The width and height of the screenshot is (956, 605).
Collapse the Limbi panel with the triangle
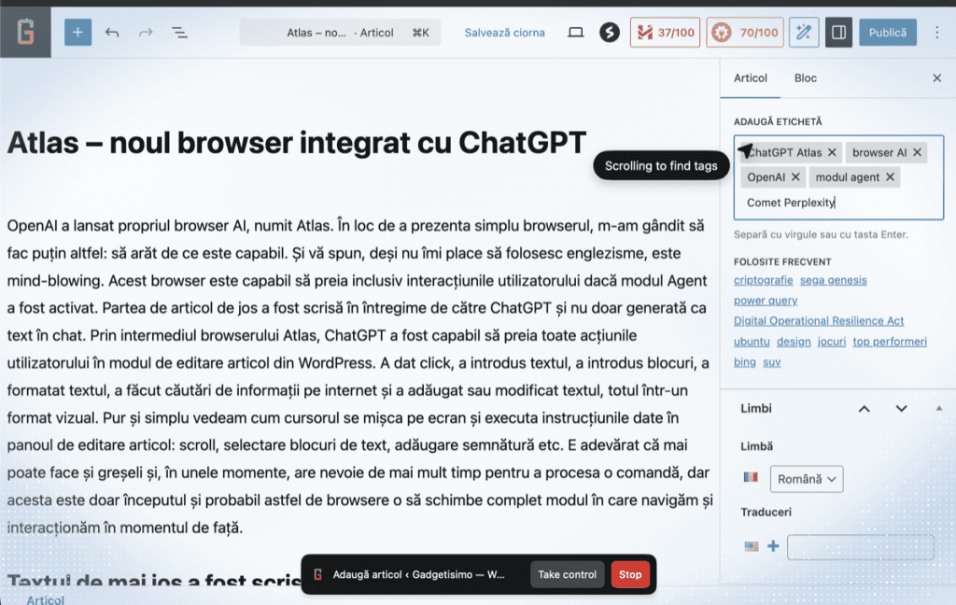coord(938,408)
